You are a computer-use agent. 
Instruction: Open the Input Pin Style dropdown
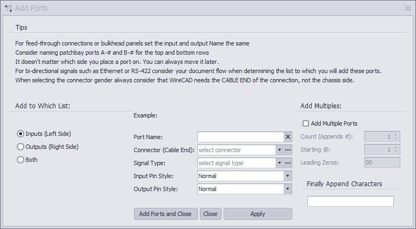287,176
